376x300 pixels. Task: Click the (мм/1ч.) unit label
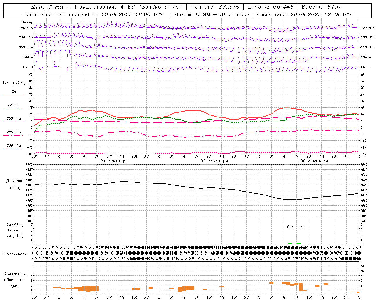pyautogui.click(x=15, y=236)
